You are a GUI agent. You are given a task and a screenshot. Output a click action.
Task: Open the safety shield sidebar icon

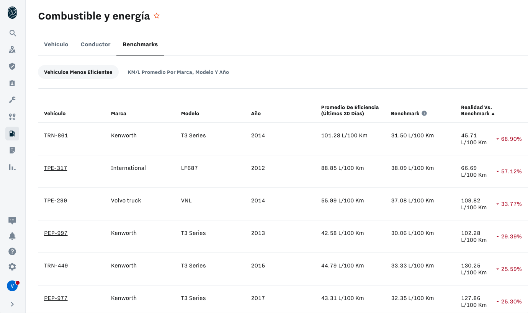[12, 66]
